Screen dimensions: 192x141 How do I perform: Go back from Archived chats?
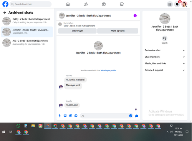(x=5, y=13)
